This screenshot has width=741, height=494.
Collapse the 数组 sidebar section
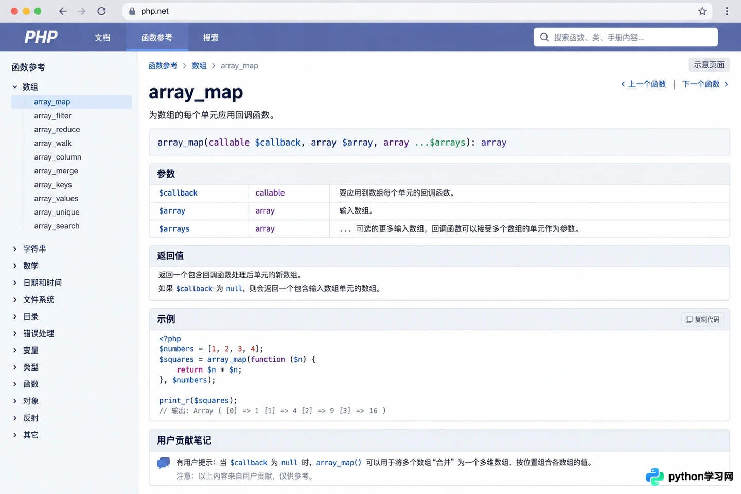(x=25, y=87)
